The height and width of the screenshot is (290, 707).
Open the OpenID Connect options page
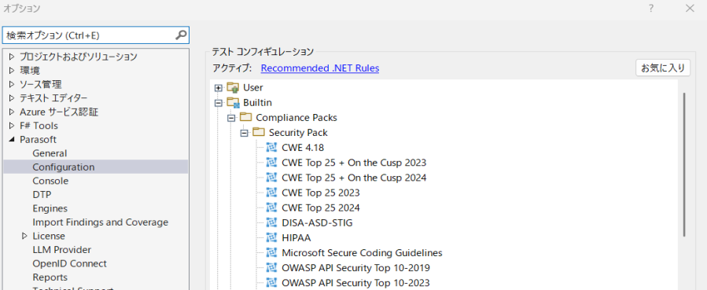click(69, 263)
